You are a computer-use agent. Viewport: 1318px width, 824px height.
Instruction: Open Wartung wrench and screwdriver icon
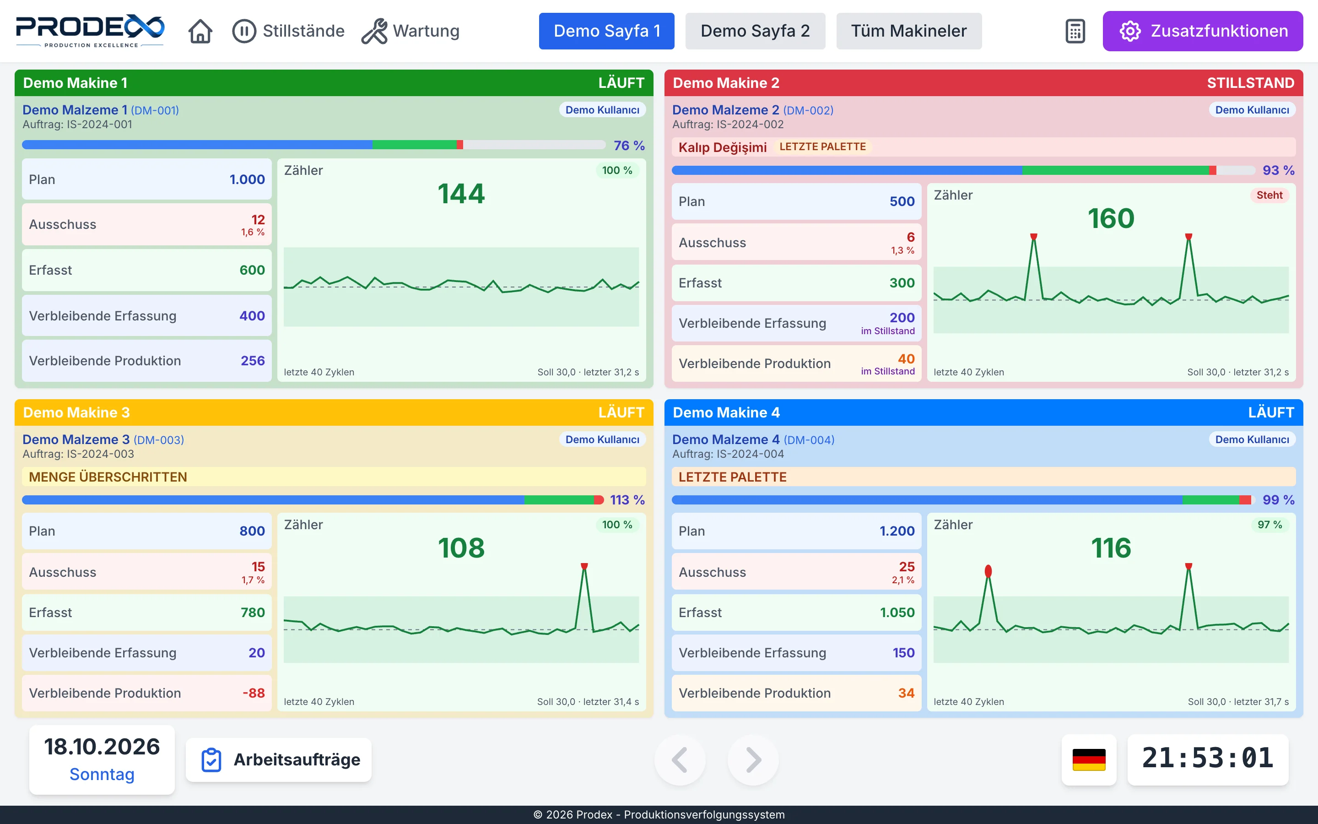(374, 31)
